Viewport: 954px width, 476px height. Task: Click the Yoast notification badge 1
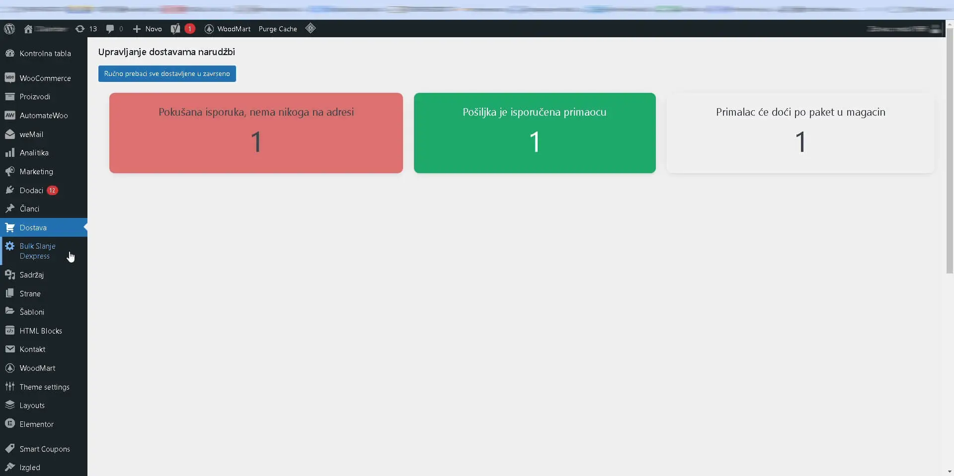point(190,29)
